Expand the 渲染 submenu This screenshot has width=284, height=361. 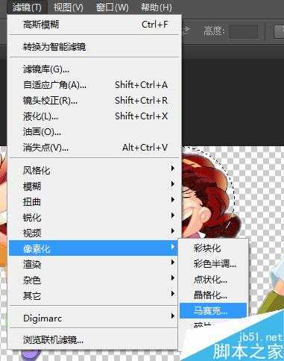[x=94, y=264]
